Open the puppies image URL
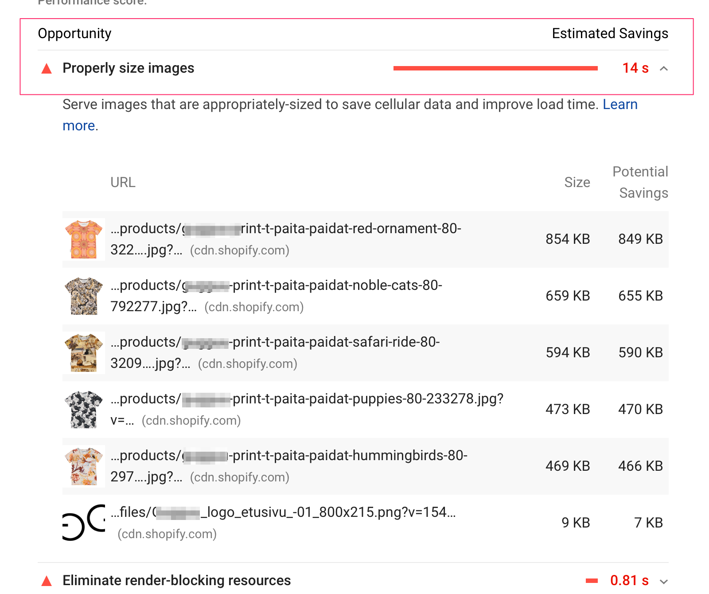The height and width of the screenshot is (594, 709). [x=307, y=399]
